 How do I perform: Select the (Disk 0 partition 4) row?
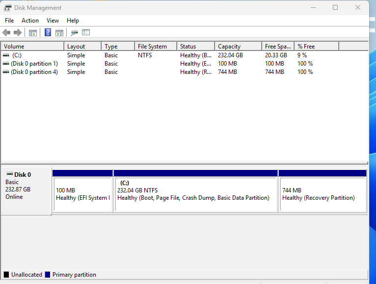pos(185,72)
